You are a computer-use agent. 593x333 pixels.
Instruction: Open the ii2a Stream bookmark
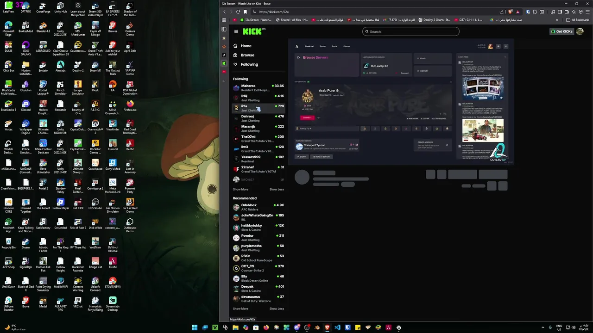[256, 20]
